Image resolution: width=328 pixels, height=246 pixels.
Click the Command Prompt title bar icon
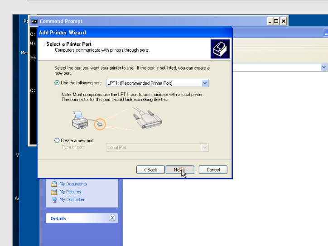[34, 21]
